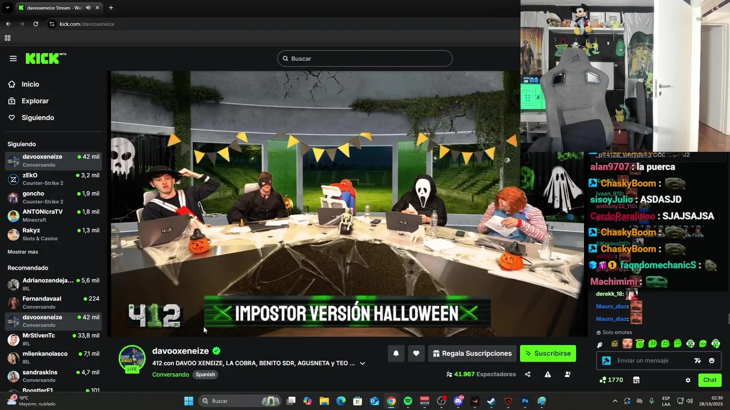The image size is (730, 410).
Task: Click Suscribirse button
Action: tap(548, 354)
